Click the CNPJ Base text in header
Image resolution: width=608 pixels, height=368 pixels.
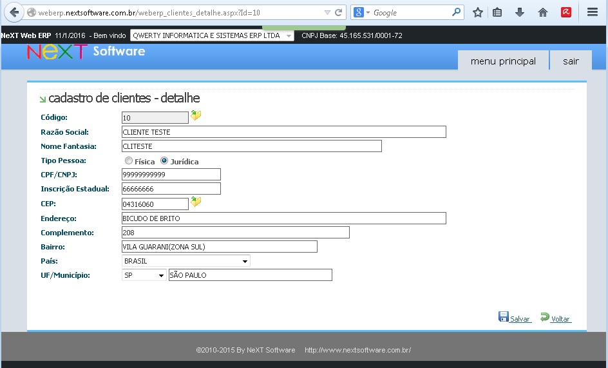point(352,35)
